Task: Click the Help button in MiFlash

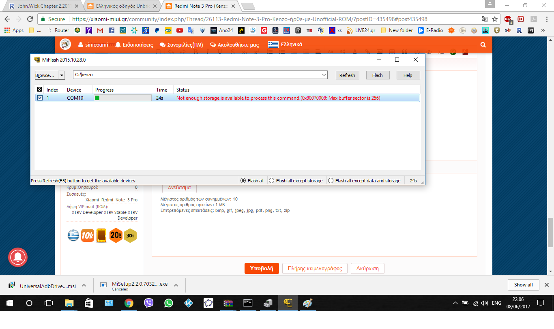Action: (x=408, y=75)
